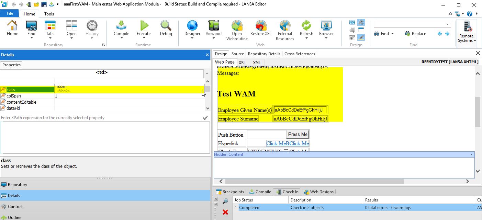The image size is (482, 220).
Task: Expand the Find search text combo box
Action: 448,24
